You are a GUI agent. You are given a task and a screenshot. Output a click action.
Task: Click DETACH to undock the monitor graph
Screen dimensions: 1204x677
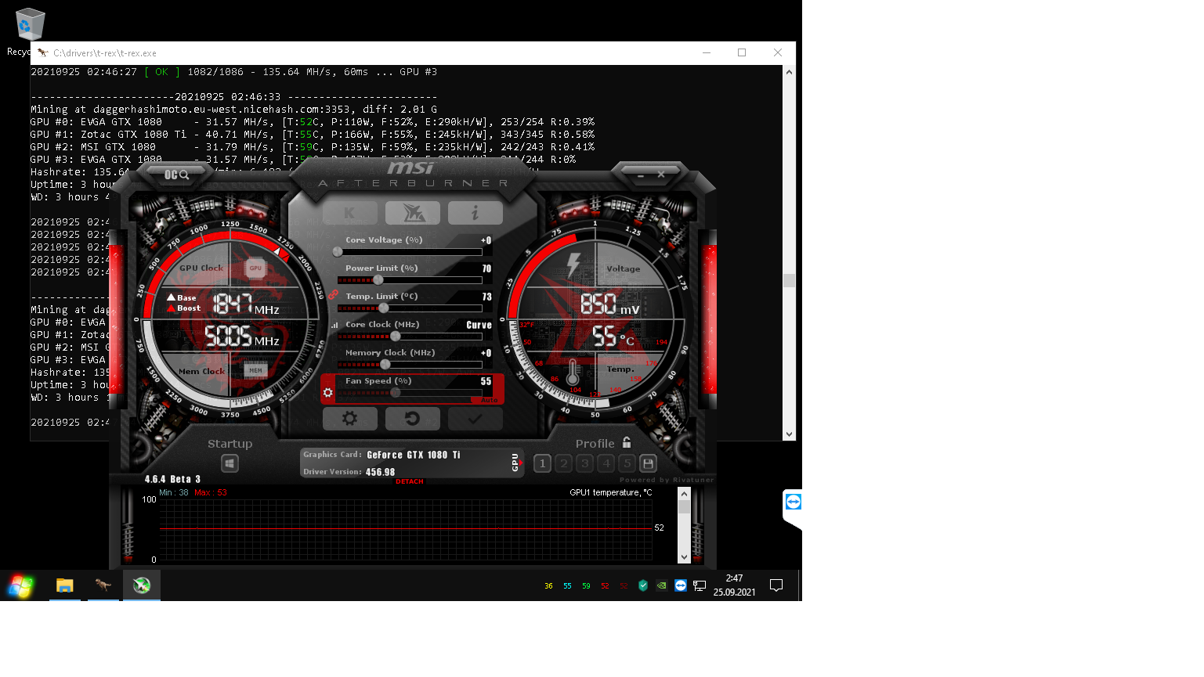click(x=409, y=481)
